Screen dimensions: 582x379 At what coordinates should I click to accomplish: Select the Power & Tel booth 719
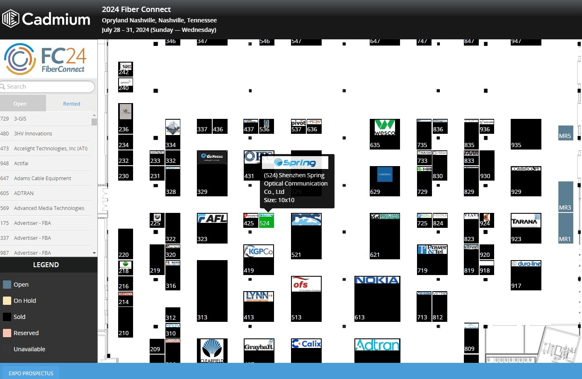(432, 260)
